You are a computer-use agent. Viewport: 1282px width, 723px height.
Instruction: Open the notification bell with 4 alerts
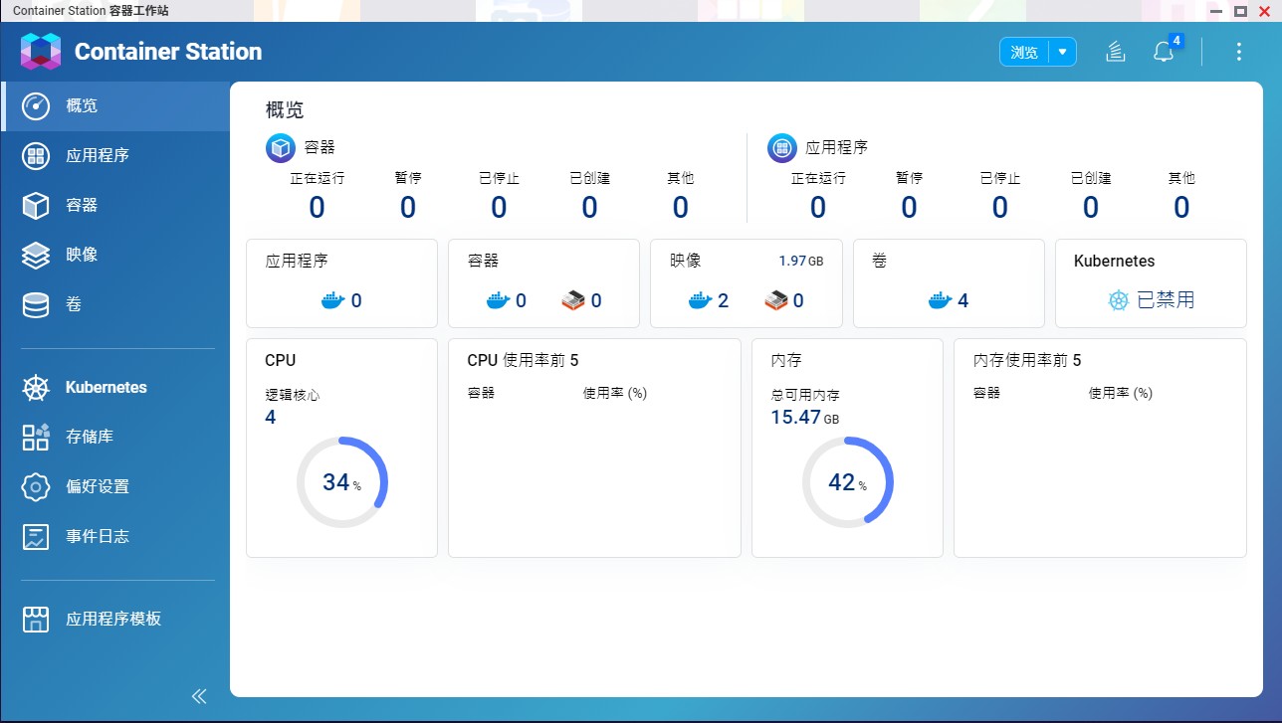[x=1165, y=52]
